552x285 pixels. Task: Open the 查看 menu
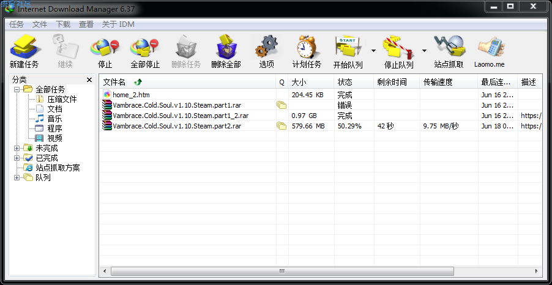tap(86, 24)
